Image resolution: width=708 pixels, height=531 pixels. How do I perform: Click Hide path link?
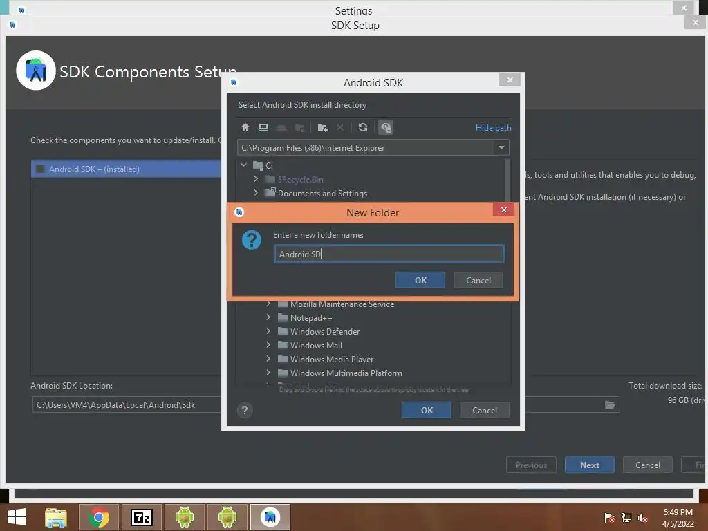(x=493, y=128)
